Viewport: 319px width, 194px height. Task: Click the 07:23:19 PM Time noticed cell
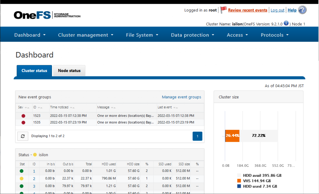[x=68, y=122]
